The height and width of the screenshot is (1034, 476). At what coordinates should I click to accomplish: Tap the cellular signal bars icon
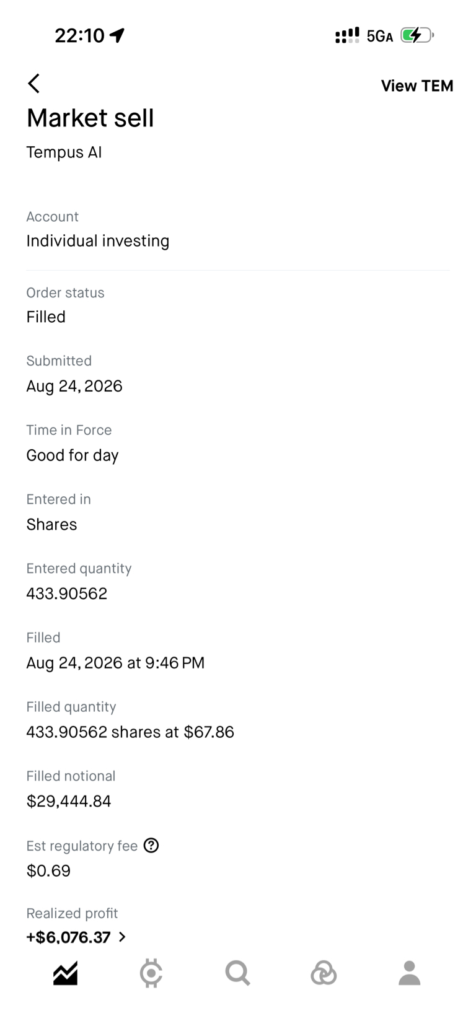point(347,35)
